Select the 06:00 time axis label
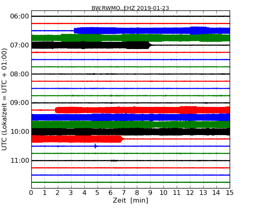 (x=20, y=16)
